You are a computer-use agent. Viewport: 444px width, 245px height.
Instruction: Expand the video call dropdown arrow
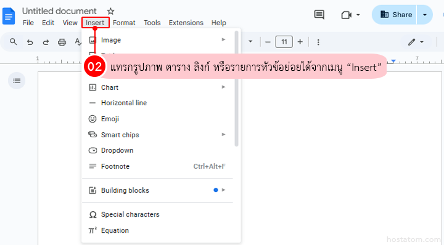pos(358,15)
